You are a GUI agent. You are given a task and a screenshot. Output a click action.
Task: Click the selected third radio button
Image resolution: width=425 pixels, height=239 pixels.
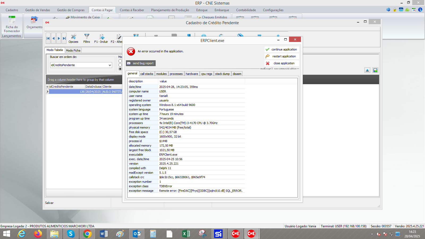(x=120, y=69)
